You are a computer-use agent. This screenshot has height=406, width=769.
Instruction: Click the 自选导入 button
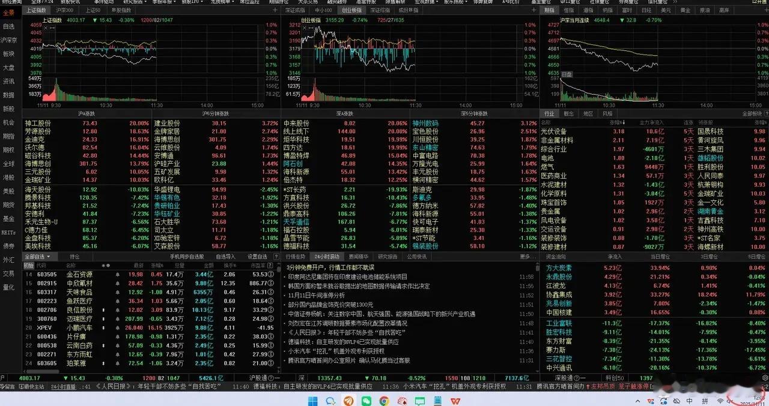[x=226, y=257]
